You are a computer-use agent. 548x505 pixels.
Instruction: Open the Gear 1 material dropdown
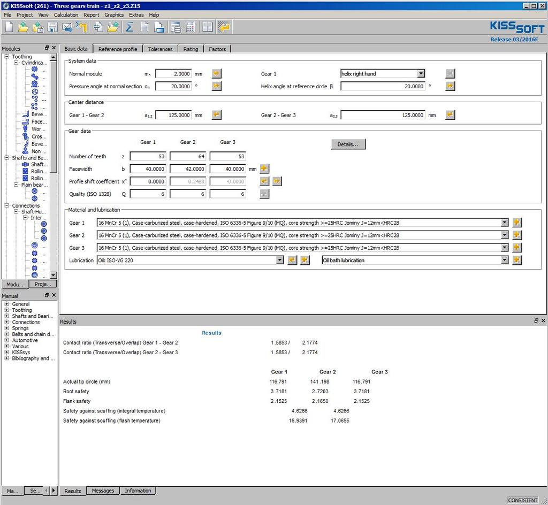[x=504, y=223]
